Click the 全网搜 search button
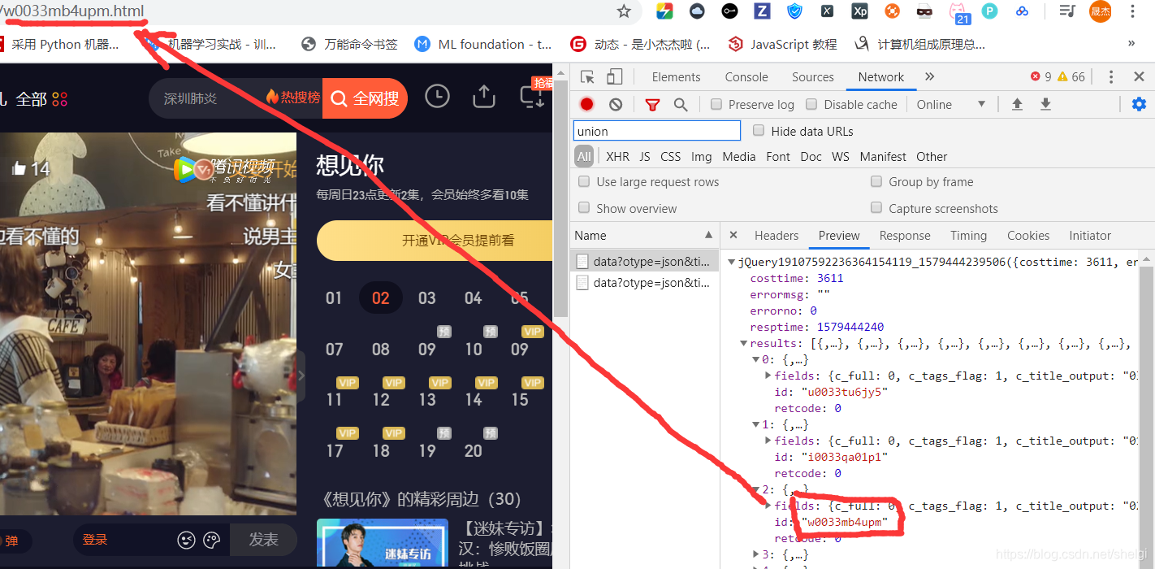The width and height of the screenshot is (1155, 569). tap(364, 98)
